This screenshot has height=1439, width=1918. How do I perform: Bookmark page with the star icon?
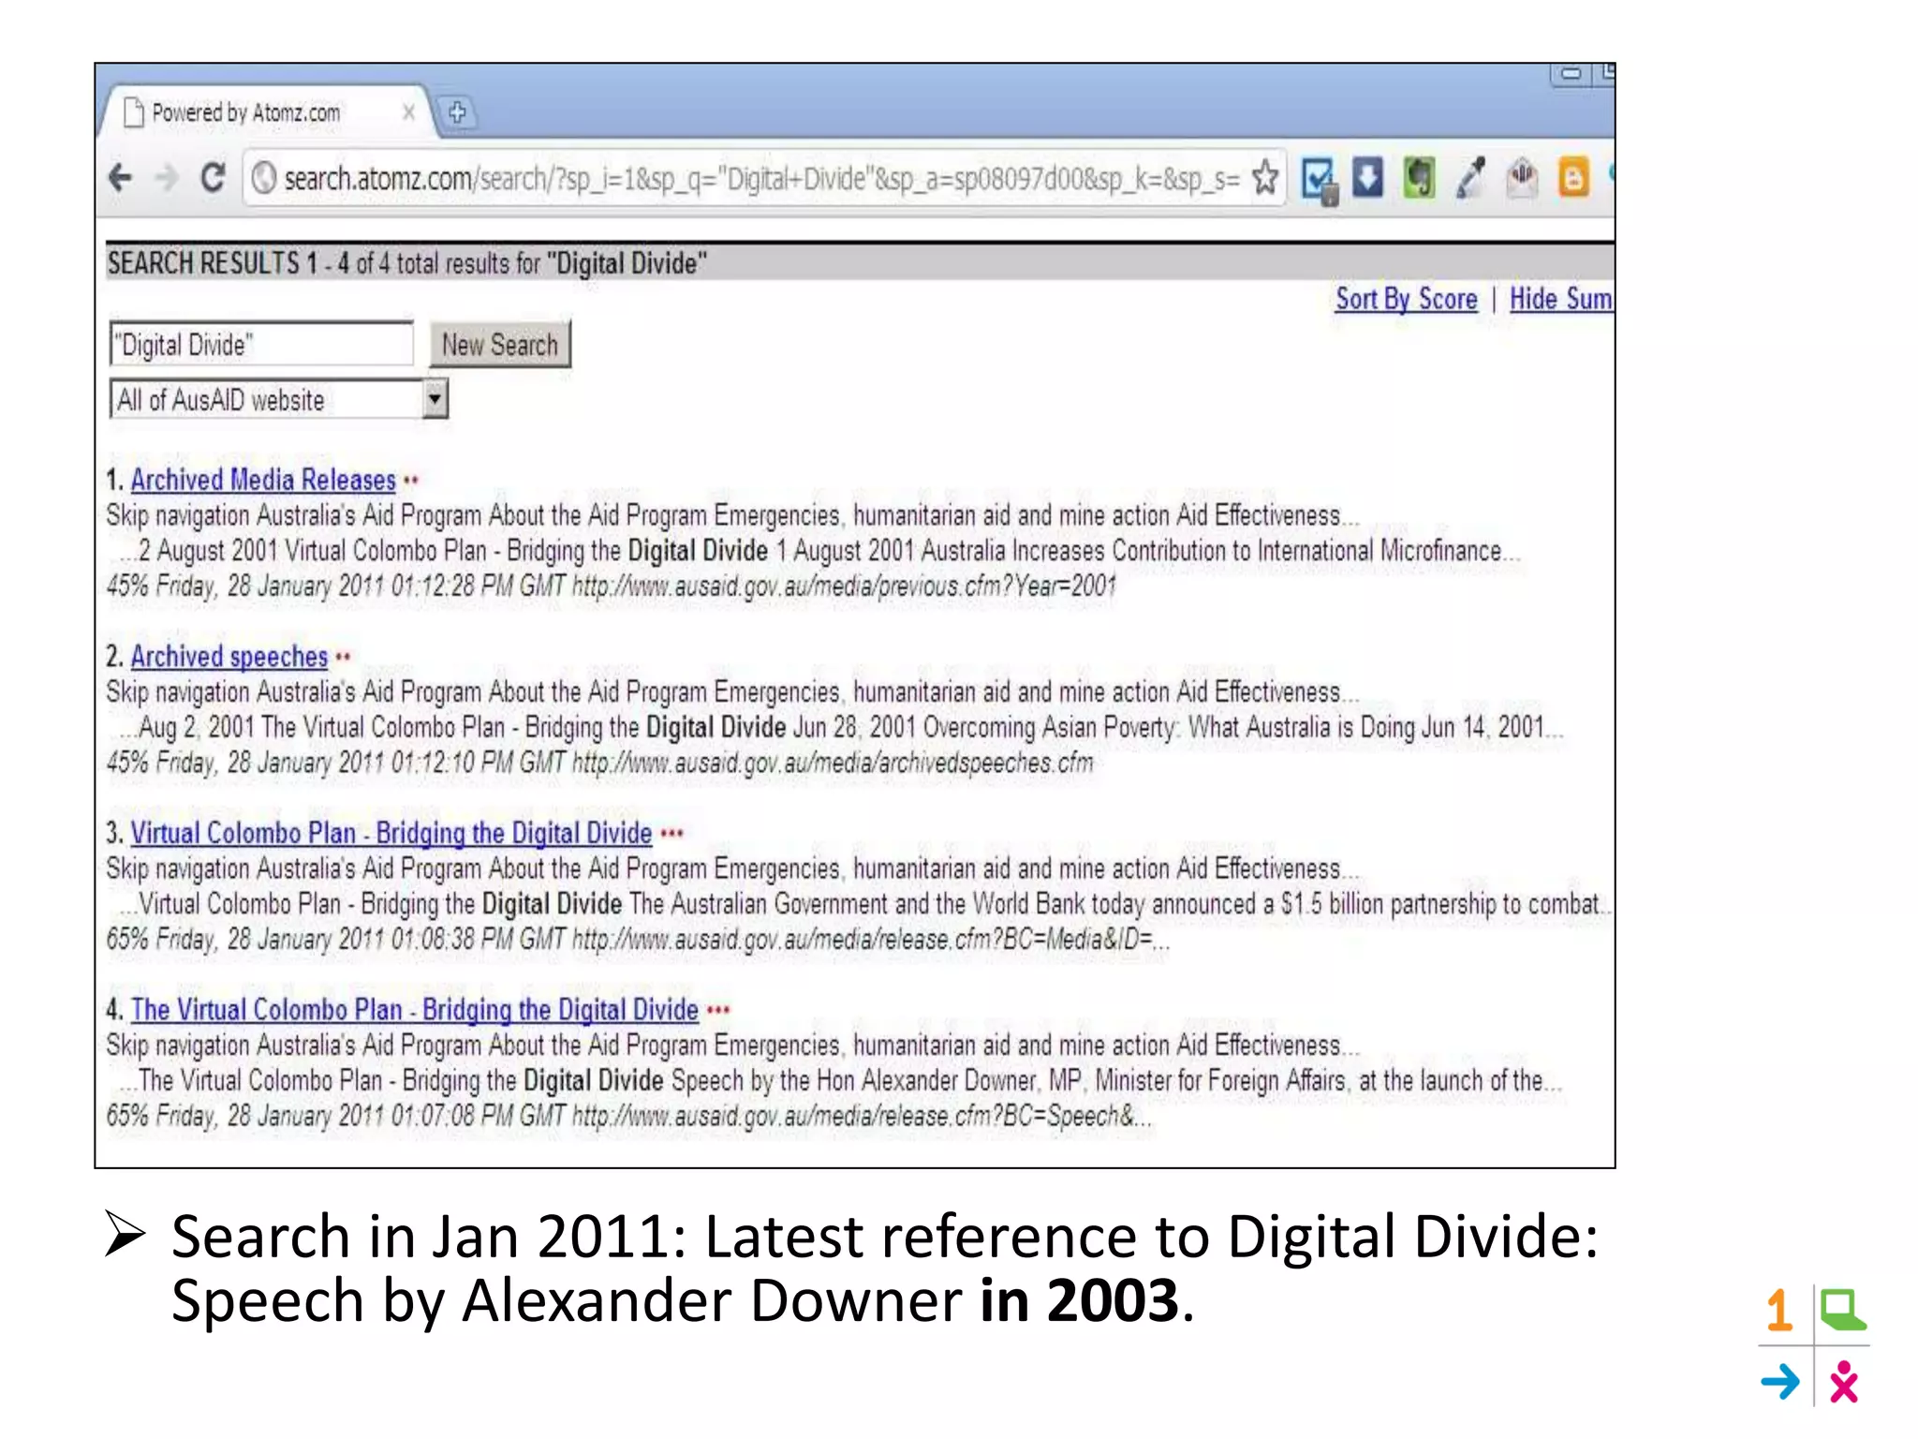[x=1265, y=177]
